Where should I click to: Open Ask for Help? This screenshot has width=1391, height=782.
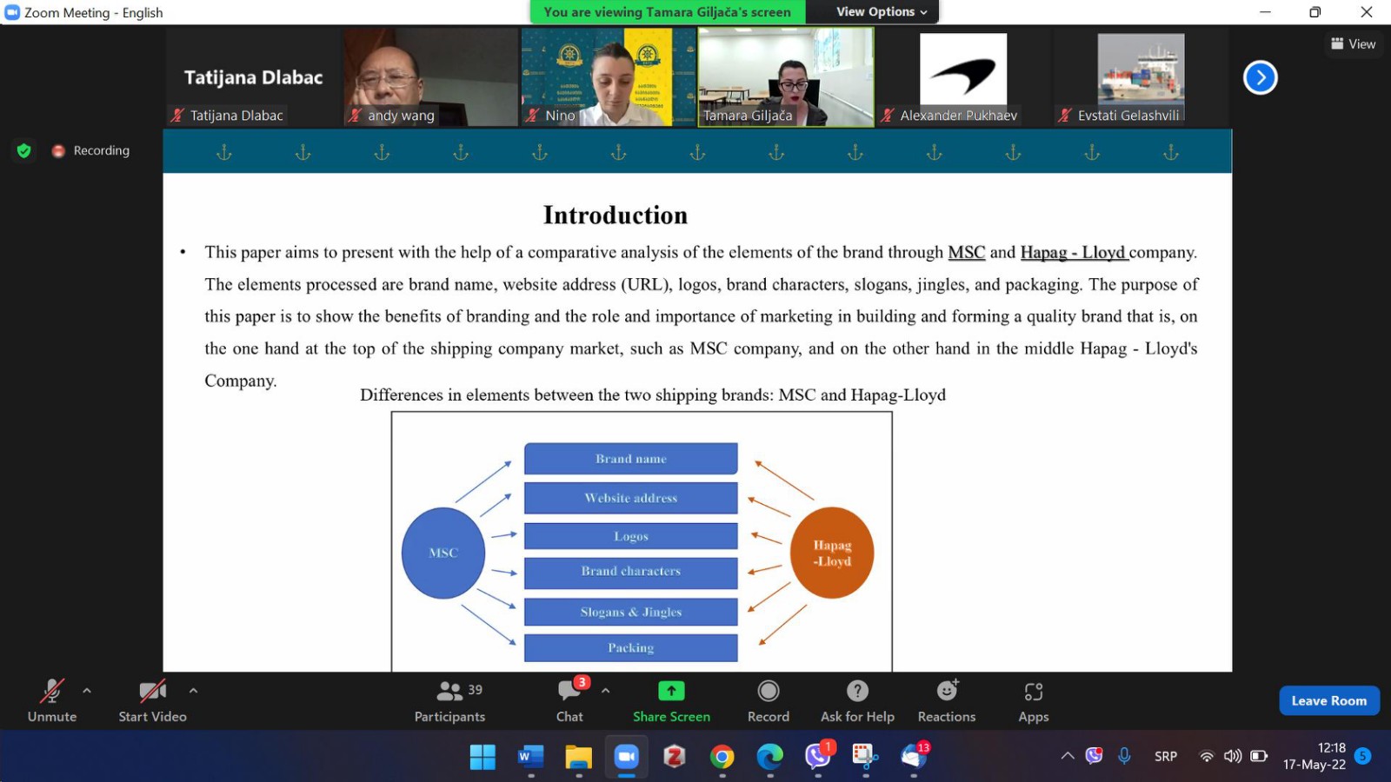(x=857, y=701)
